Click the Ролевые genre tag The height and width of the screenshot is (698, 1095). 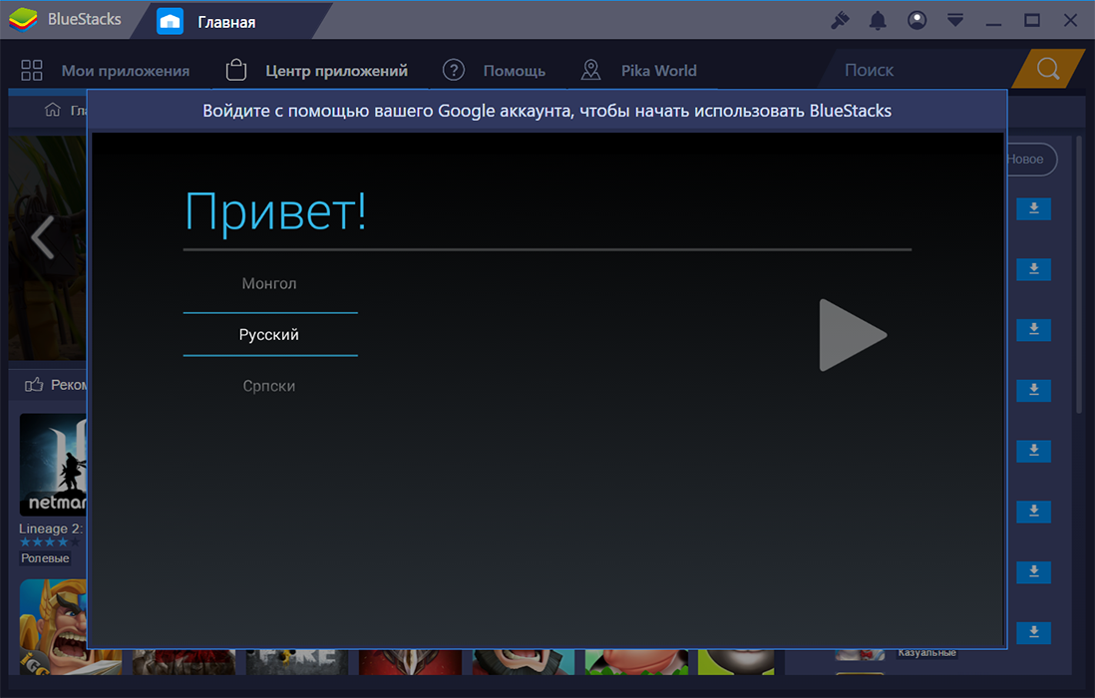tap(45, 558)
